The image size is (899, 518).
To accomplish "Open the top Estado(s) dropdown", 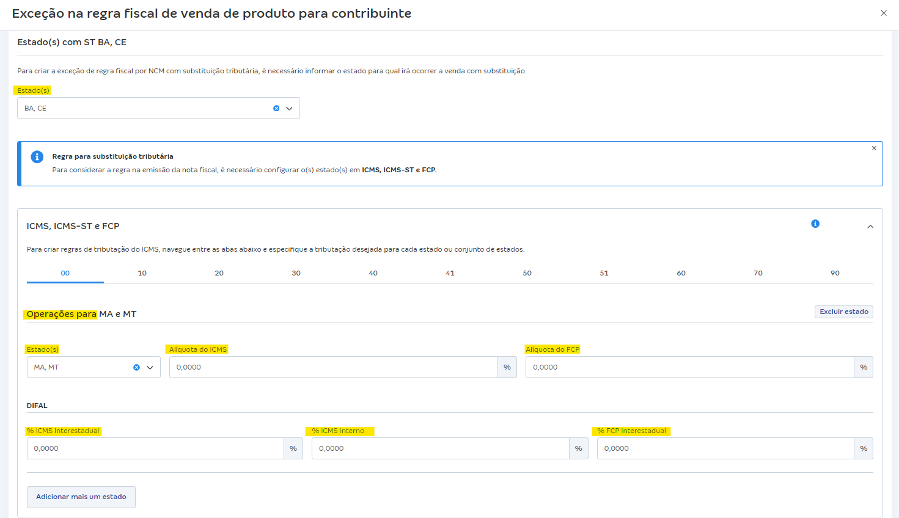I will 289,108.
